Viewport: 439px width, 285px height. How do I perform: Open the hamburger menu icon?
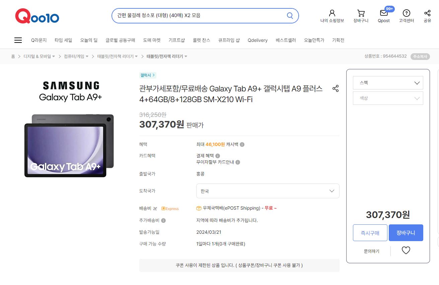click(x=18, y=40)
